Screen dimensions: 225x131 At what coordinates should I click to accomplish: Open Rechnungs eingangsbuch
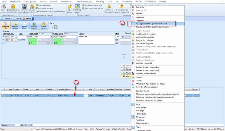[x=109, y=8]
